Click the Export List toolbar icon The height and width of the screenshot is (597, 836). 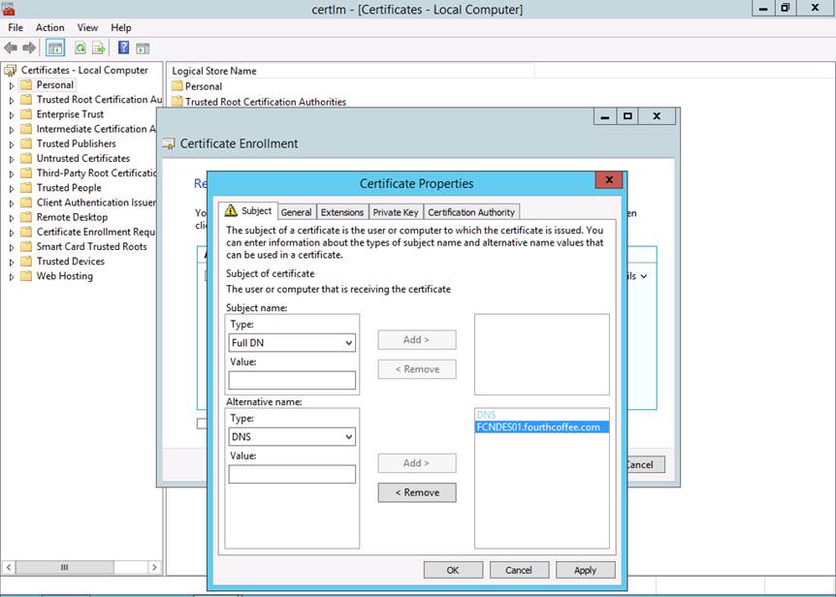(98, 47)
